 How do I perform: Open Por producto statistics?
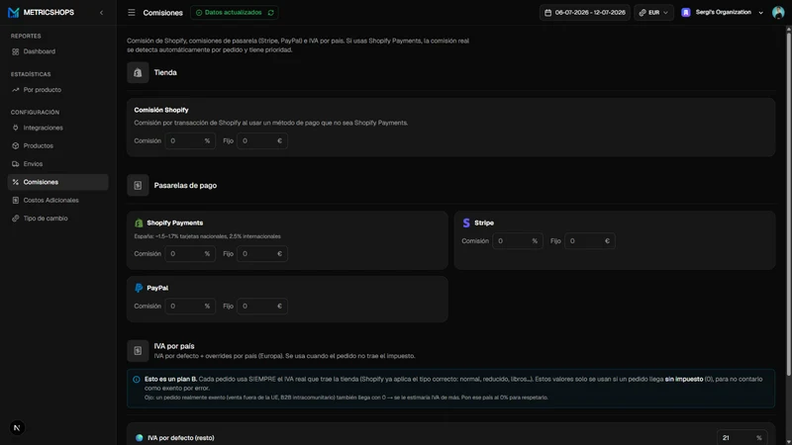pyautogui.click(x=57, y=90)
